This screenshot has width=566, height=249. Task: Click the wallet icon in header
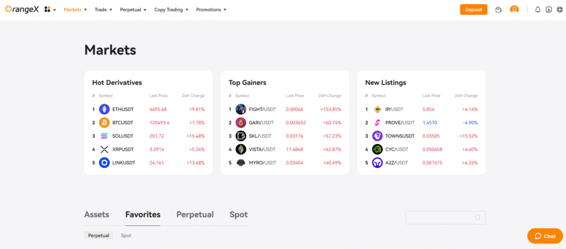coord(499,9)
